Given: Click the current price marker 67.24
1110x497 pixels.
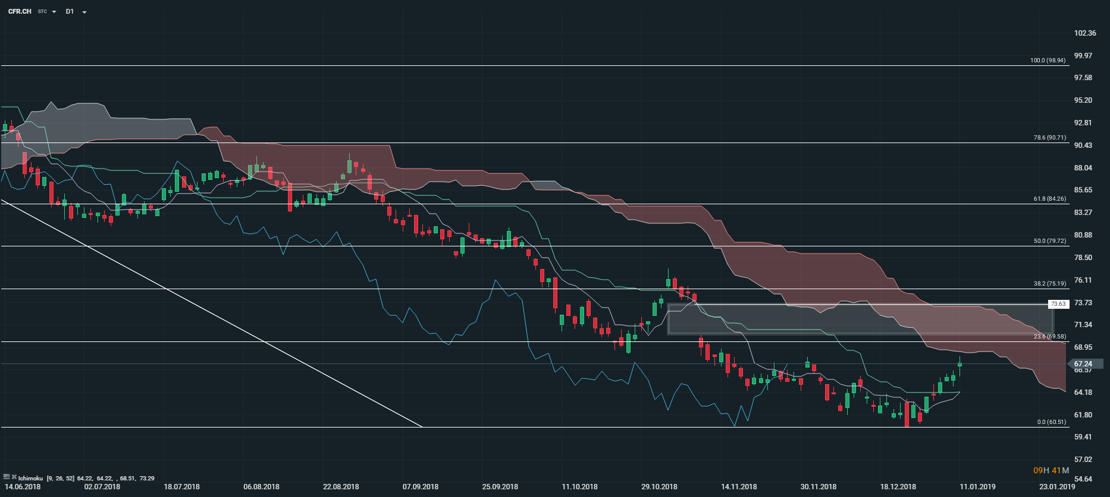Looking at the screenshot, I should (x=1083, y=364).
